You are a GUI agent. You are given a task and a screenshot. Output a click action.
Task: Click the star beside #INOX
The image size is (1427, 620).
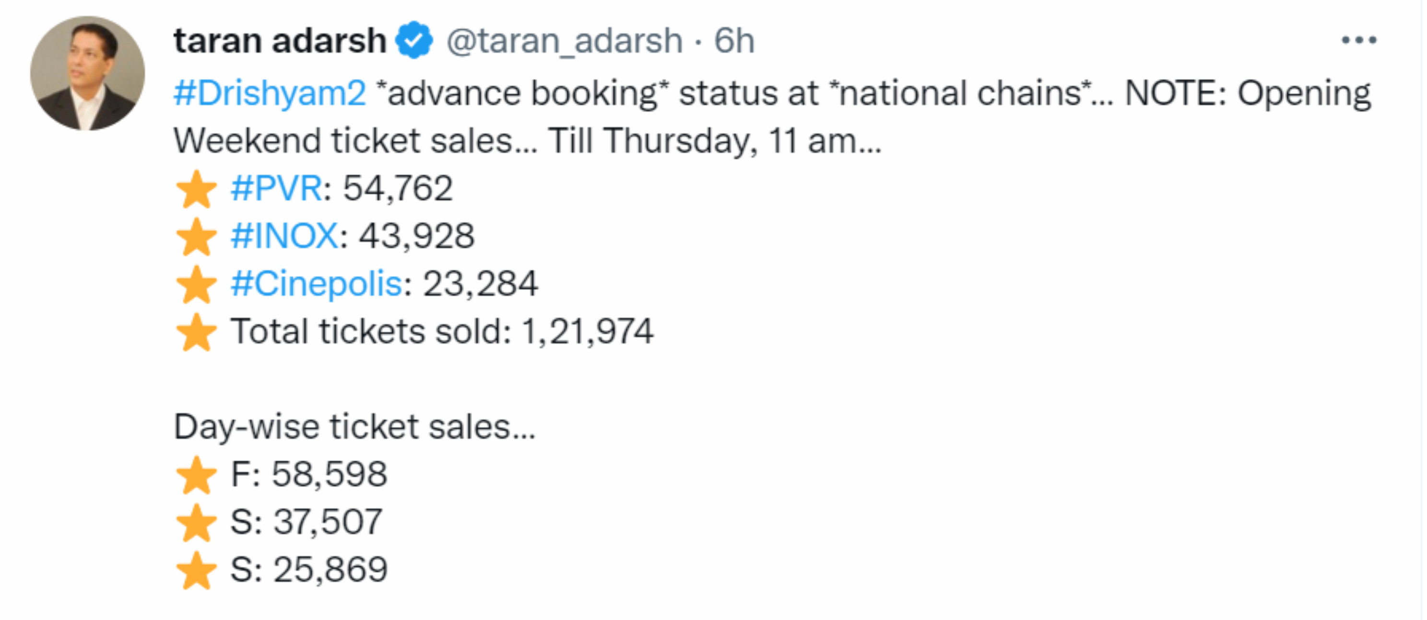(196, 237)
